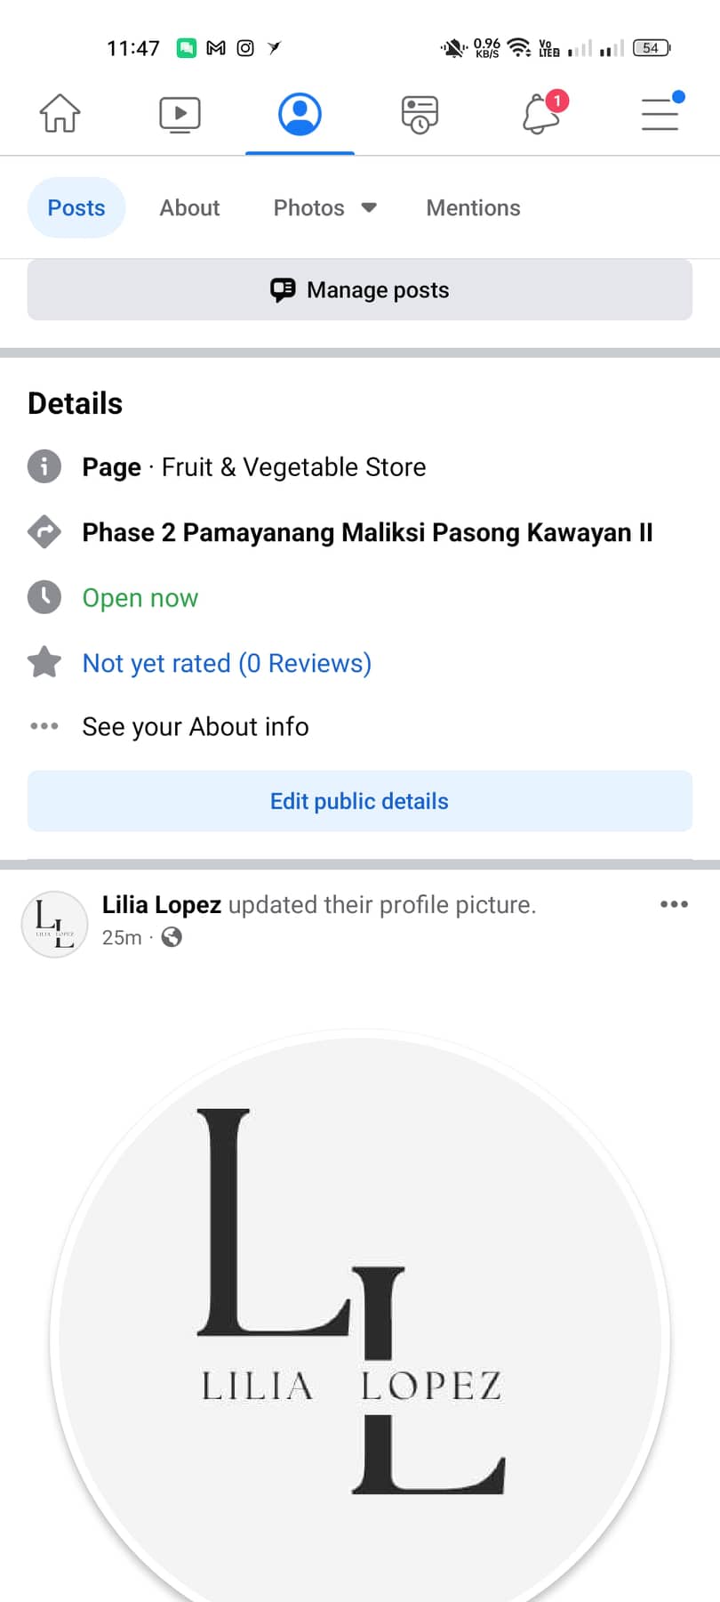
Task: Switch to the Mentions tab
Action: click(x=473, y=208)
